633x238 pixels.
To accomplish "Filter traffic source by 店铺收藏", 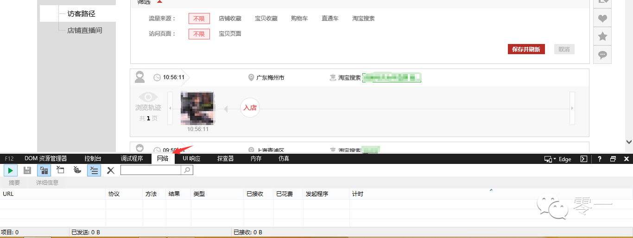I will pyautogui.click(x=230, y=19).
